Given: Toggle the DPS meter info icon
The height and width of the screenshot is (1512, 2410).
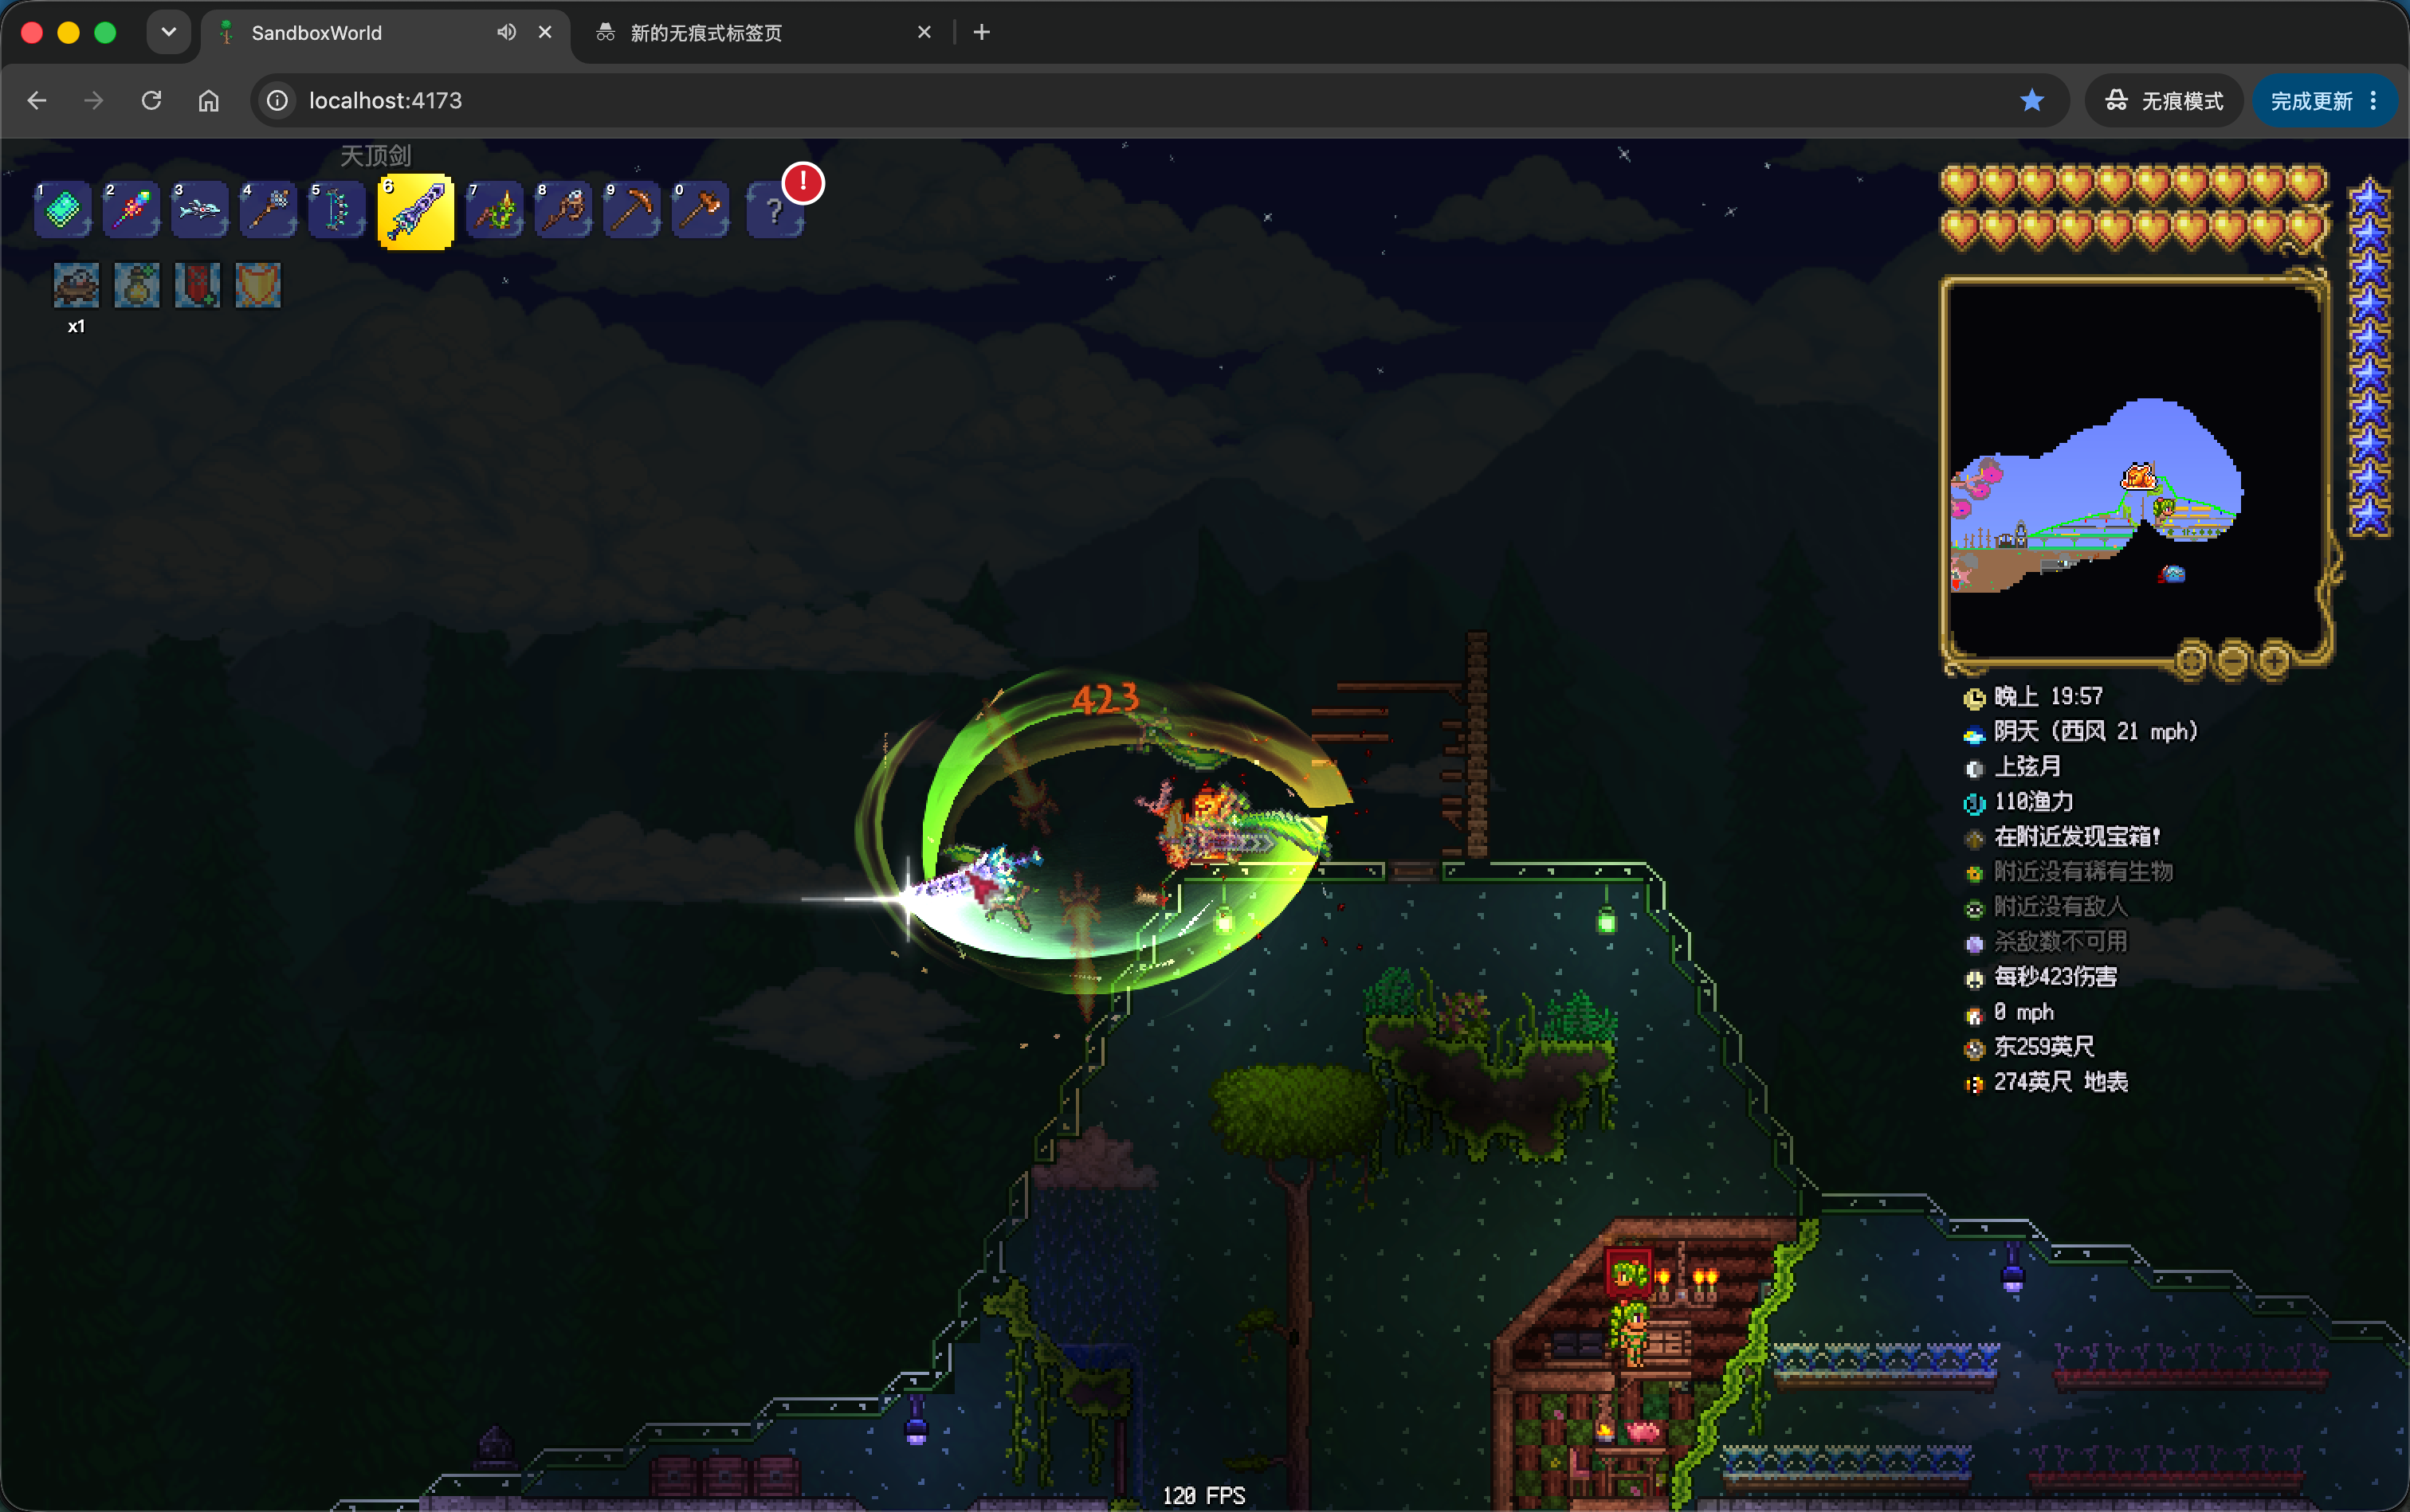Looking at the screenshot, I should [1974, 979].
